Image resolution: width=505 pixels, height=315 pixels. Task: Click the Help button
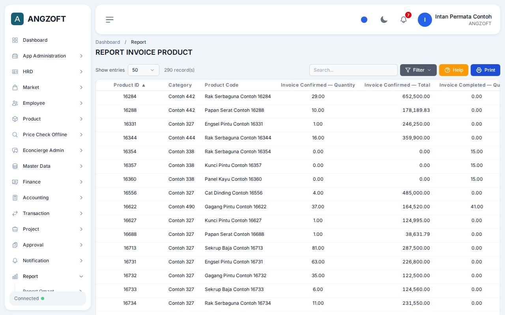pos(454,70)
